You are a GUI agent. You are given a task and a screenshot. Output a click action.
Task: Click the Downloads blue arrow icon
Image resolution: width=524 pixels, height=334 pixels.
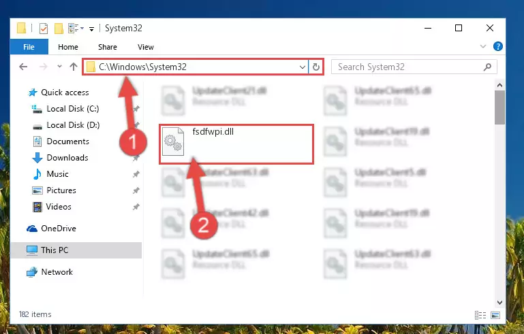tap(37, 158)
